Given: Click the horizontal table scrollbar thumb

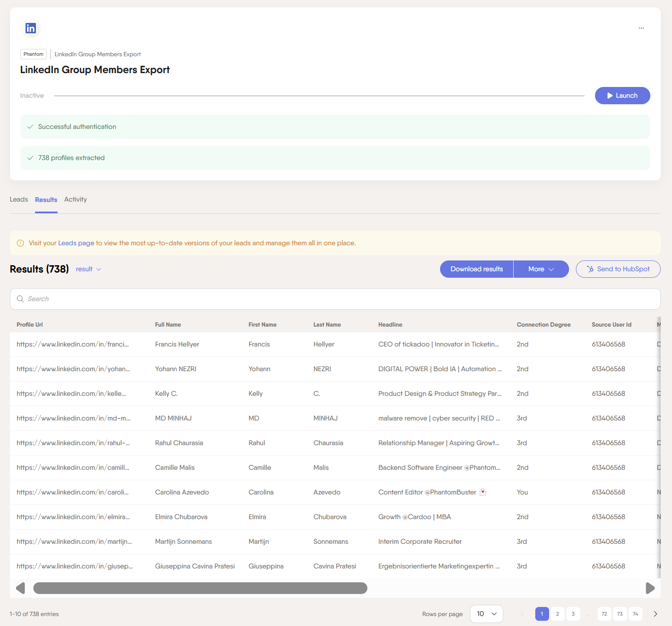Looking at the screenshot, I should coord(200,588).
